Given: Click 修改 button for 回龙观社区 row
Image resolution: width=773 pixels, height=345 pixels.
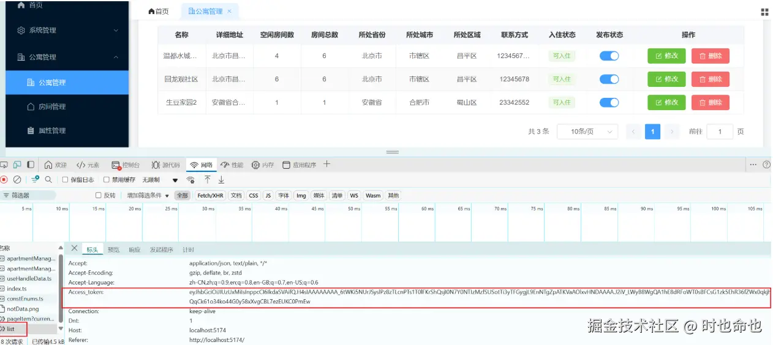Looking at the screenshot, I should (666, 79).
